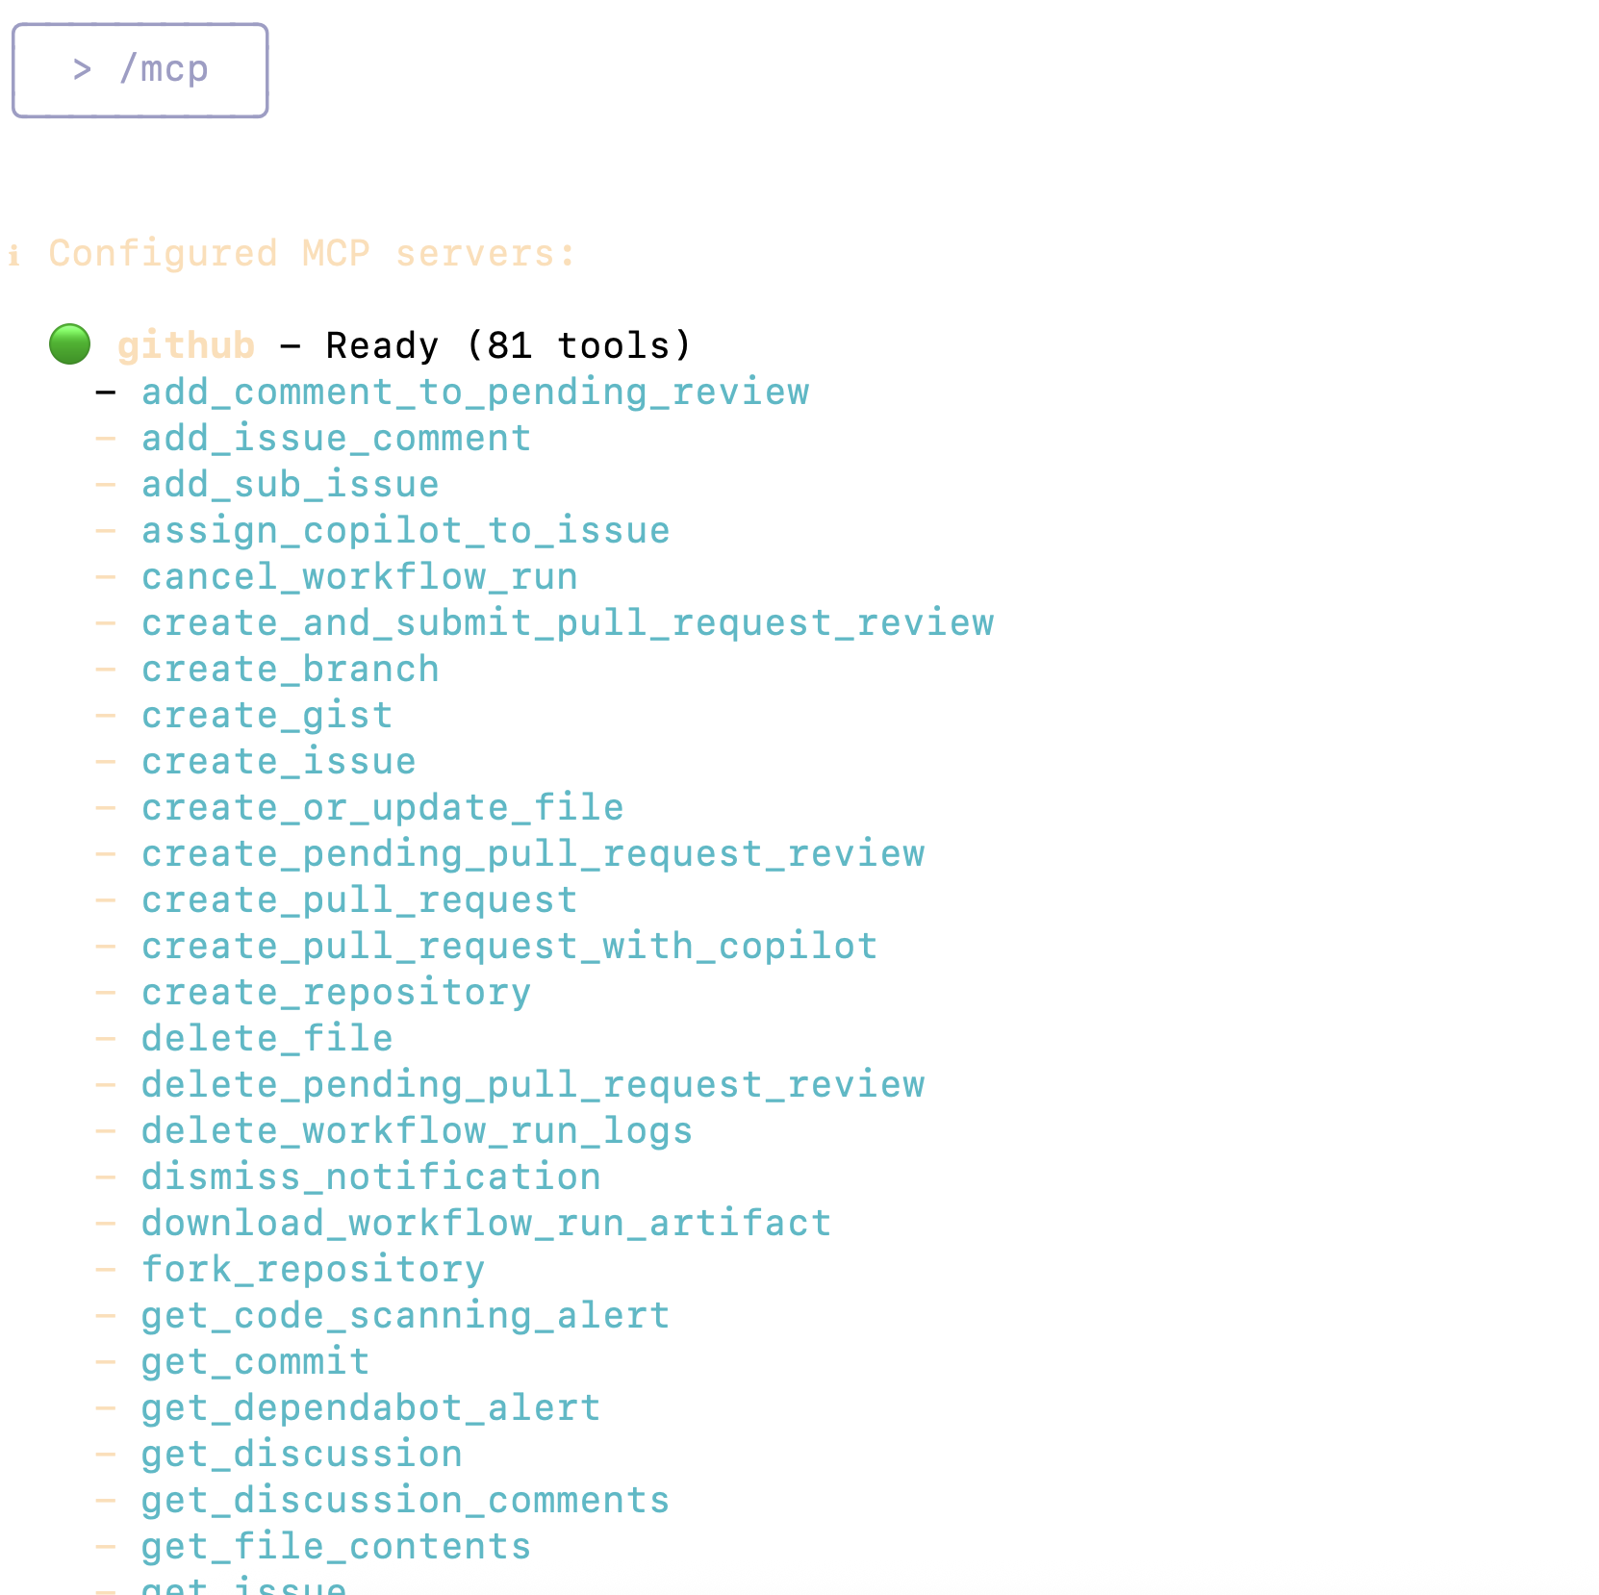
Task: Click download_workflow_run_artifact tool
Action: click(x=486, y=1224)
